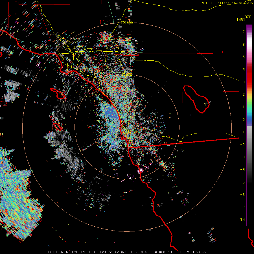Click the 6 value on the color scale
Screen dimensions: 254x254
[x=244, y=44]
